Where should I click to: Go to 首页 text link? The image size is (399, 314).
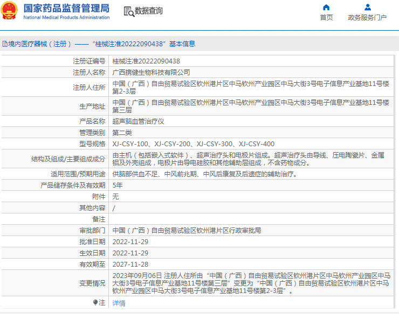click(326, 18)
